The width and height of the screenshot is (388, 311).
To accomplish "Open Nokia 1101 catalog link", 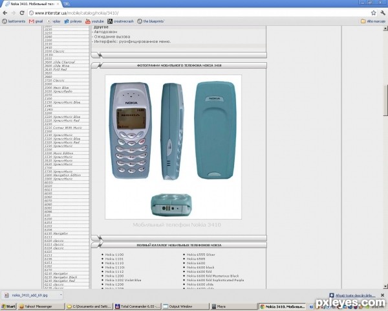I will pos(114,259).
